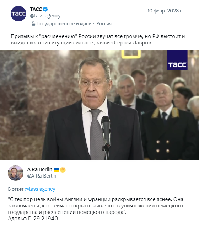Open the TASS round profile avatar

[18, 14]
